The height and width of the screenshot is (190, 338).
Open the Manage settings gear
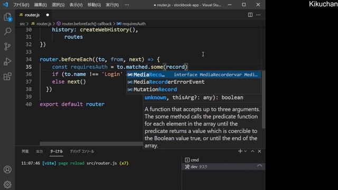tap(7, 184)
